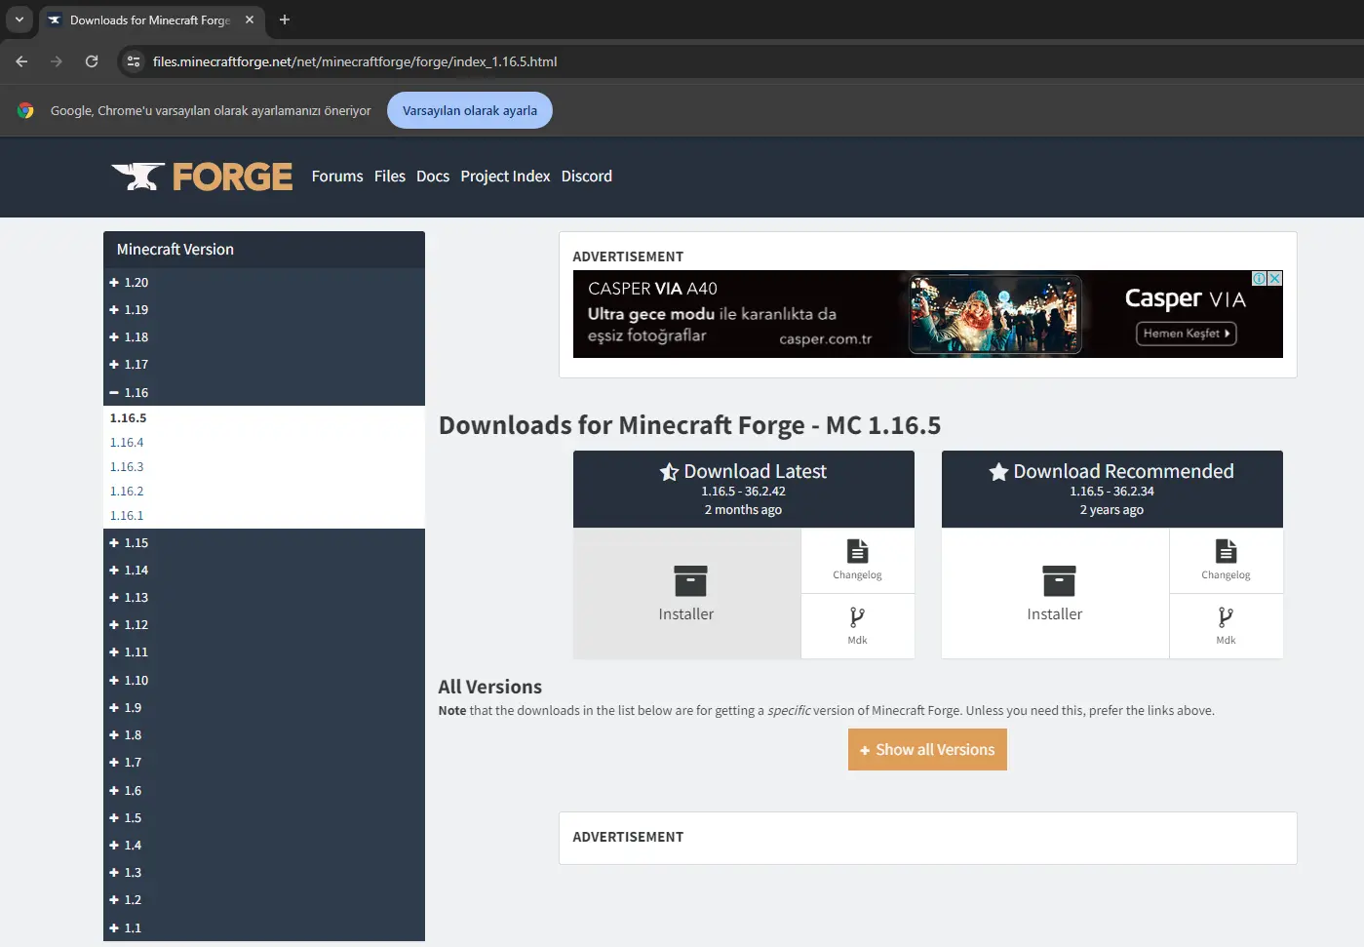Open site information icon in address bar
Viewport: 1364px width, 947px height.
click(134, 61)
